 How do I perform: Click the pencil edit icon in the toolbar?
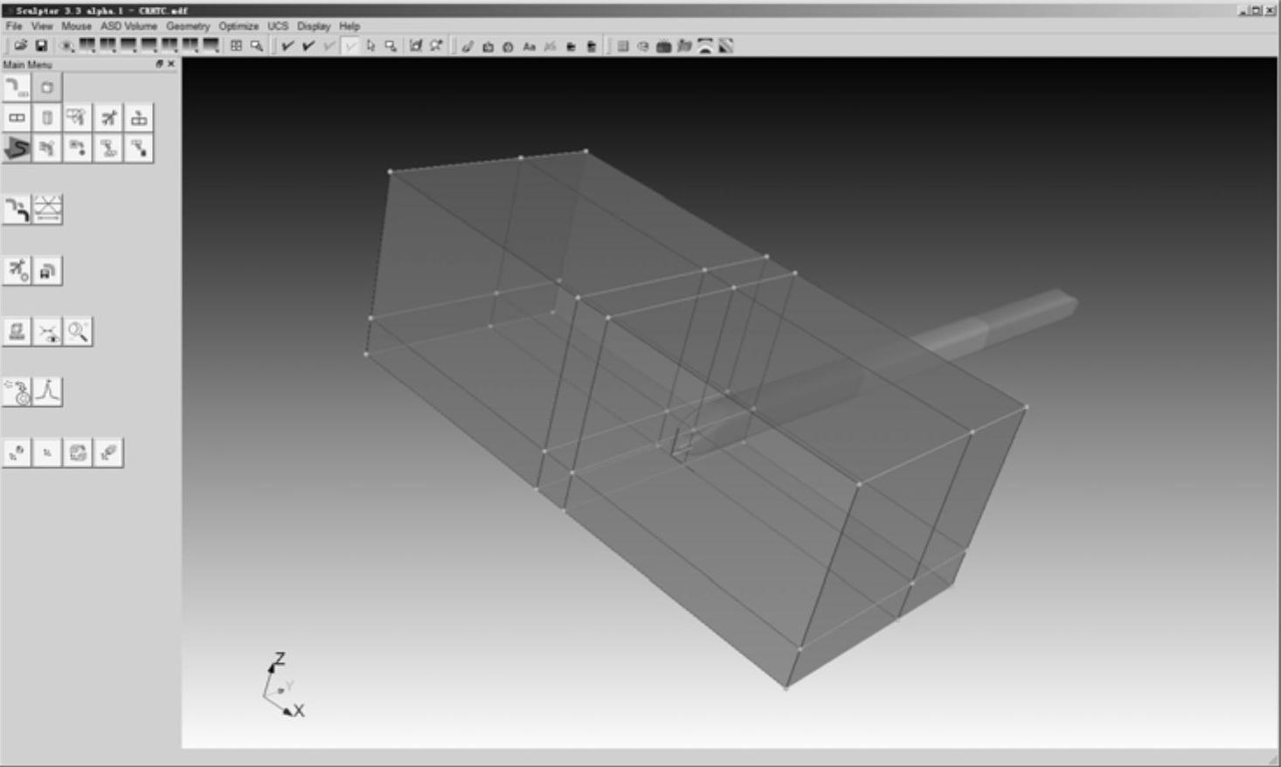tap(467, 45)
